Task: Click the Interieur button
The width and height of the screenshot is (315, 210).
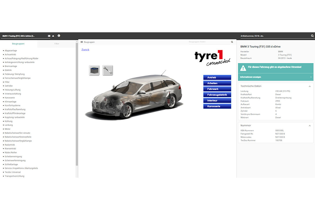Action: [217, 101]
